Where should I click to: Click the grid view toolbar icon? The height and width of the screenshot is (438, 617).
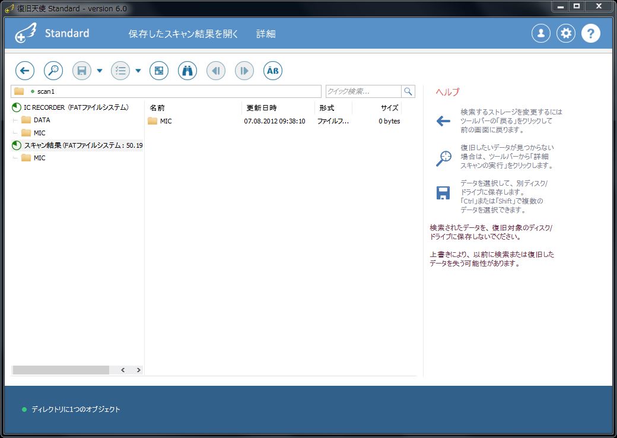click(159, 71)
